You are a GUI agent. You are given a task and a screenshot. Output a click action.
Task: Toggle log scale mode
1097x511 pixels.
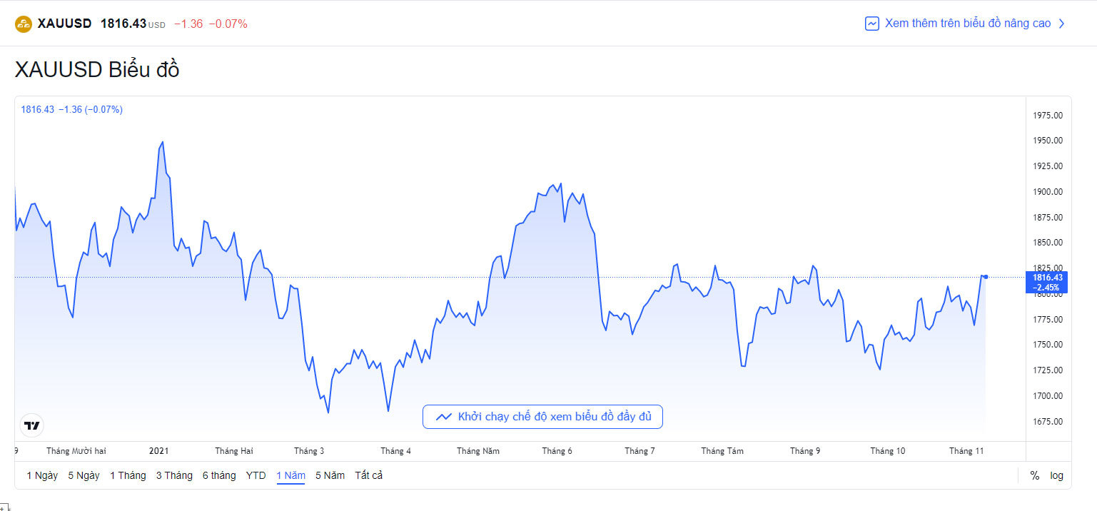(1056, 475)
